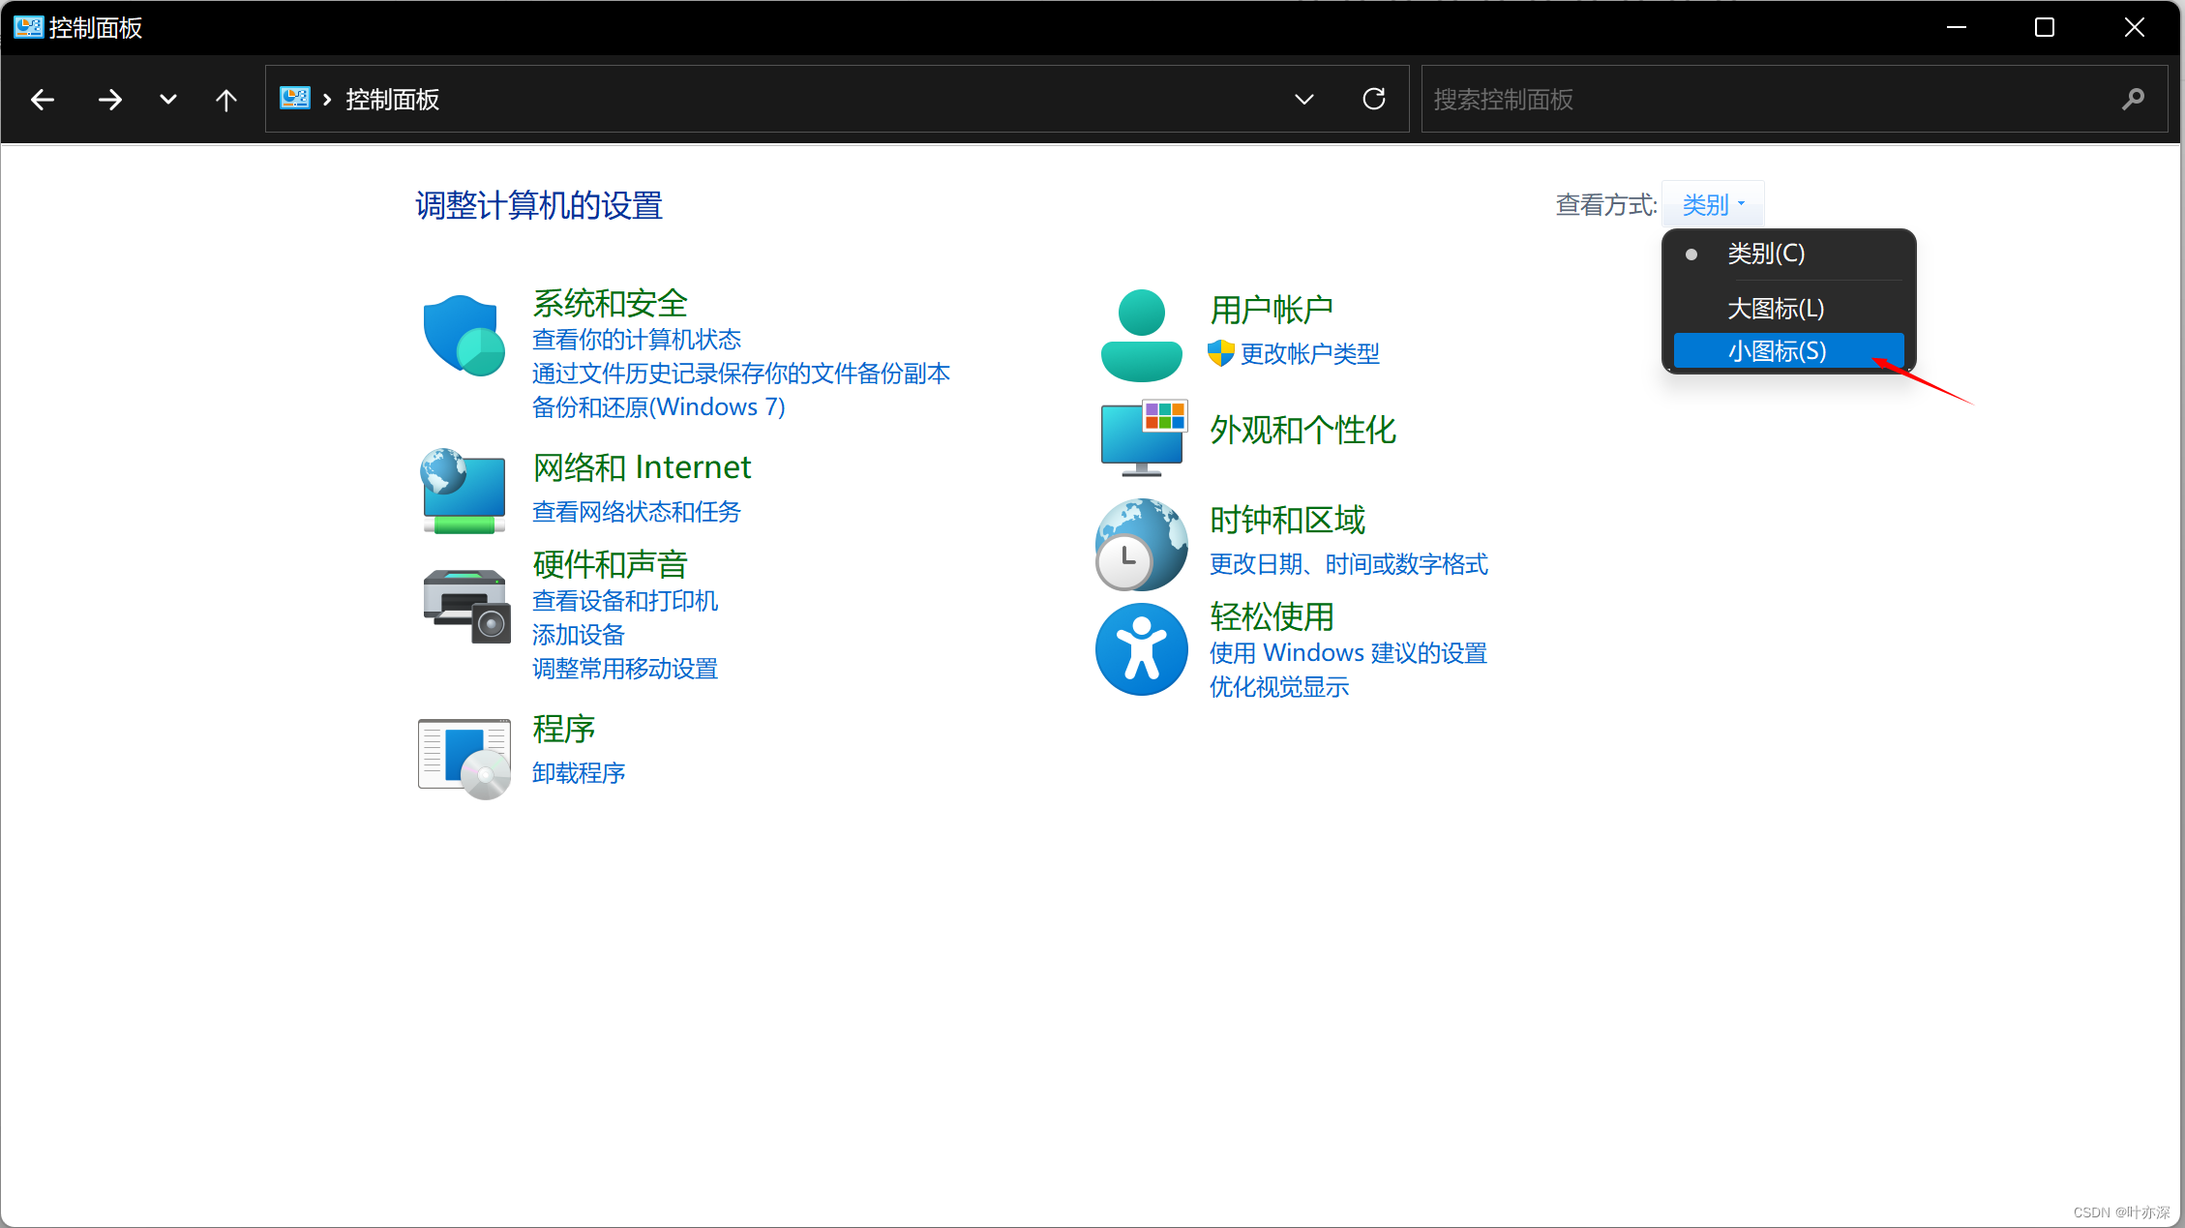Viewport: 2185px width, 1228px height.
Task: Click the User Accounts person icon
Action: point(1141,335)
